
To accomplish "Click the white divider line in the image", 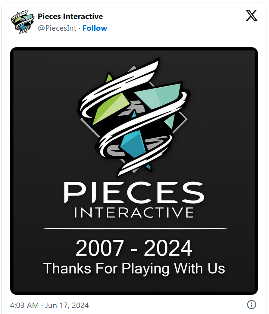I will point(134,229).
